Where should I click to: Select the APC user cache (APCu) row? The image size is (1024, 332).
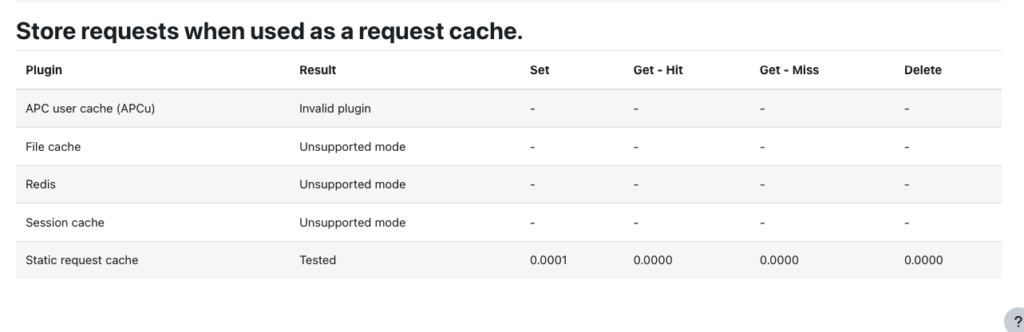pyautogui.click(x=508, y=109)
